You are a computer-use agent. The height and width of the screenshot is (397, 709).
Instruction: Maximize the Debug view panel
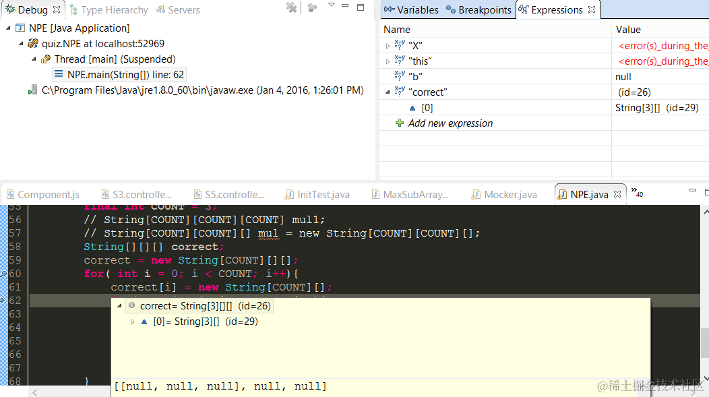[x=361, y=7]
